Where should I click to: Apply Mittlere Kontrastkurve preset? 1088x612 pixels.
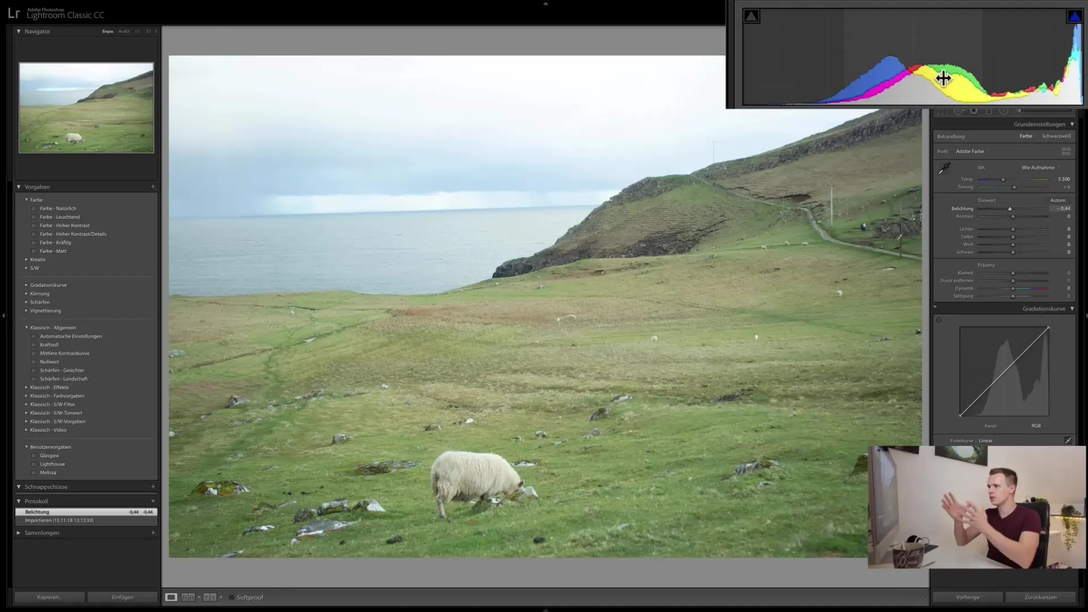point(65,353)
